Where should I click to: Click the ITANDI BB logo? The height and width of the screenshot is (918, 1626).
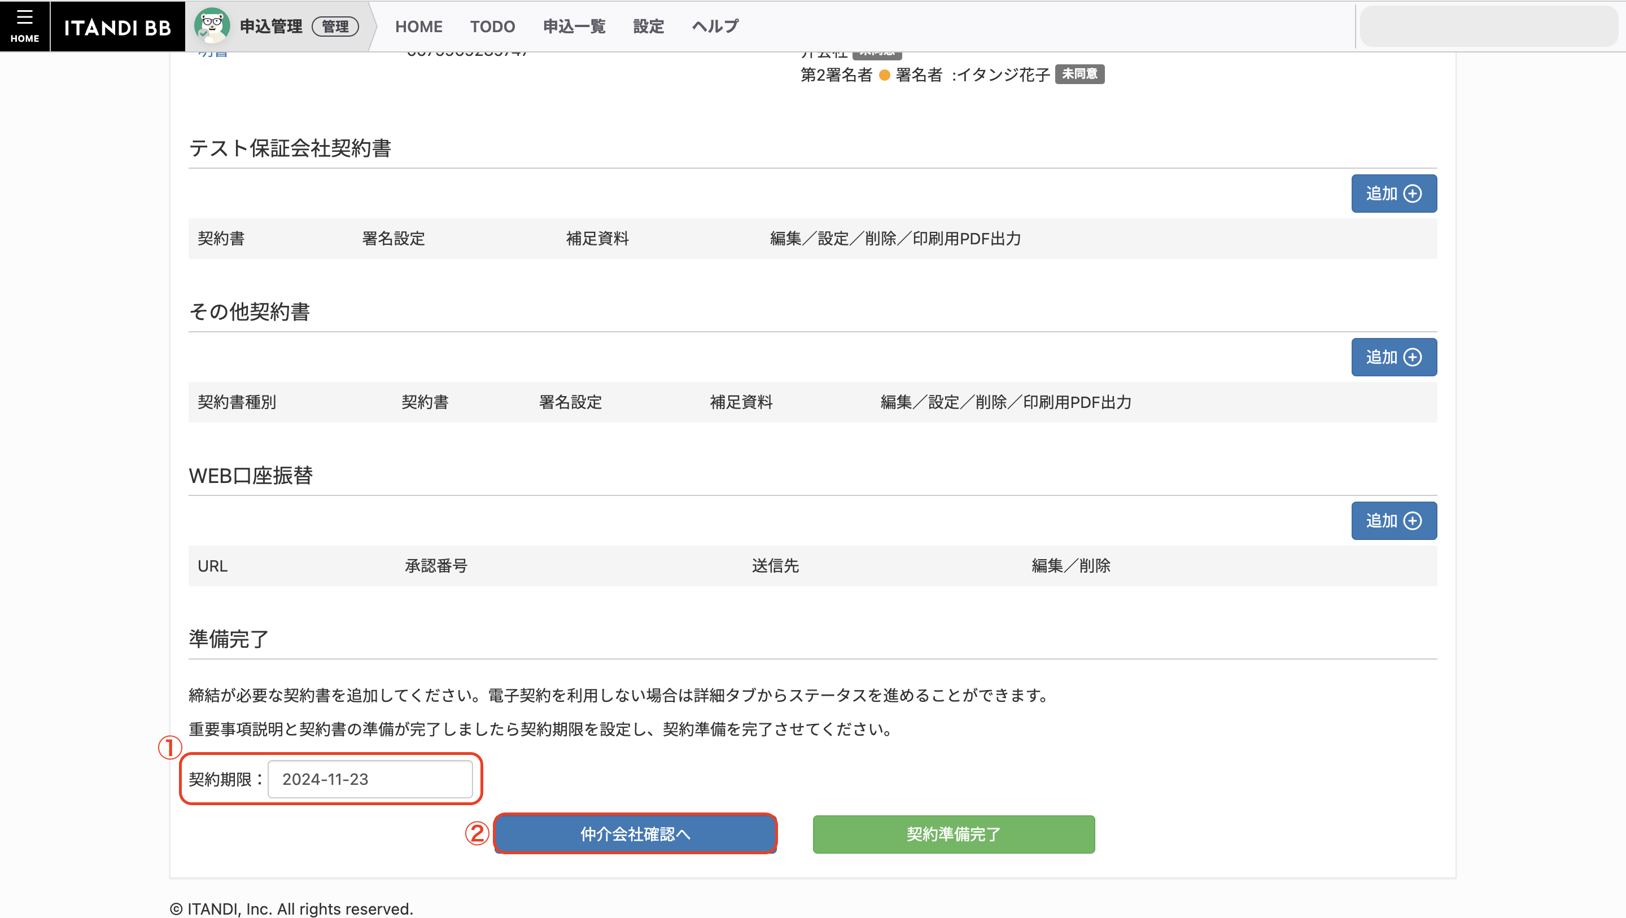coord(117,27)
